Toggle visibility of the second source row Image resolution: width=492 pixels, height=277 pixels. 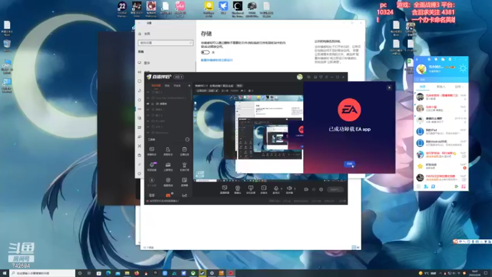click(148, 98)
